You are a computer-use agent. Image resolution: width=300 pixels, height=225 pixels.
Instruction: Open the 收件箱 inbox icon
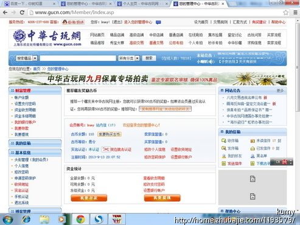(223, 140)
